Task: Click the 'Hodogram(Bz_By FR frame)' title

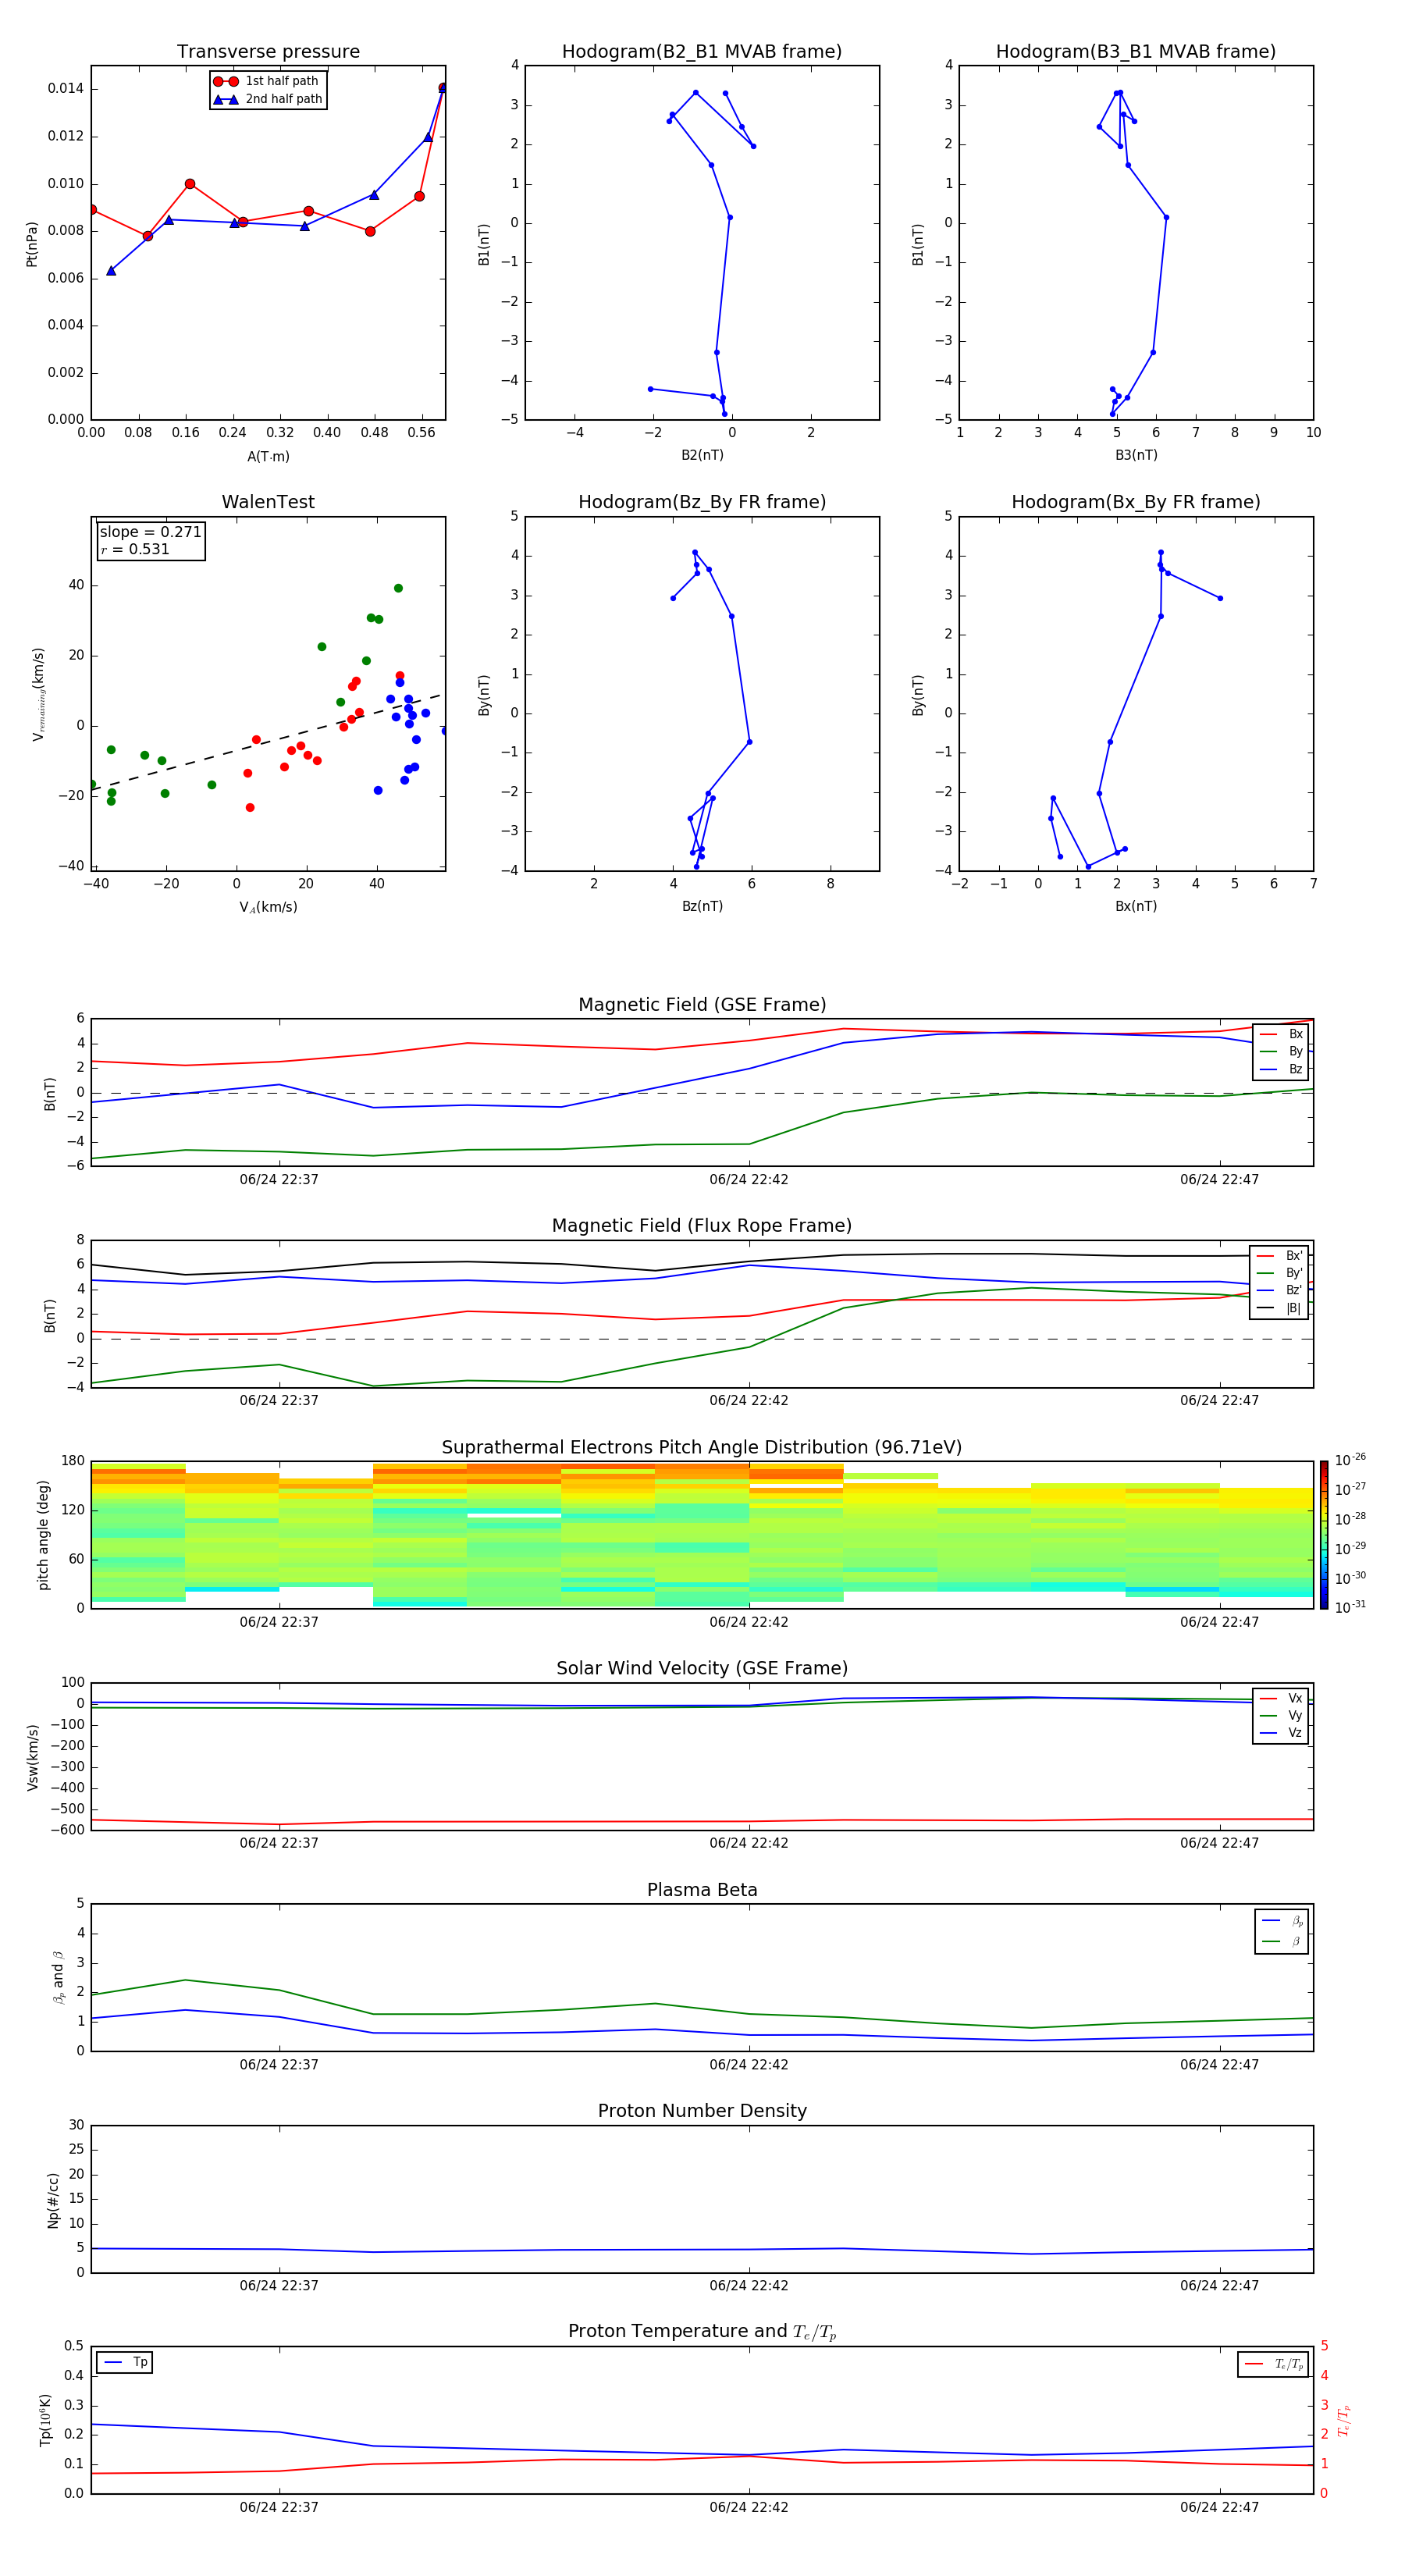Action: [x=702, y=502]
